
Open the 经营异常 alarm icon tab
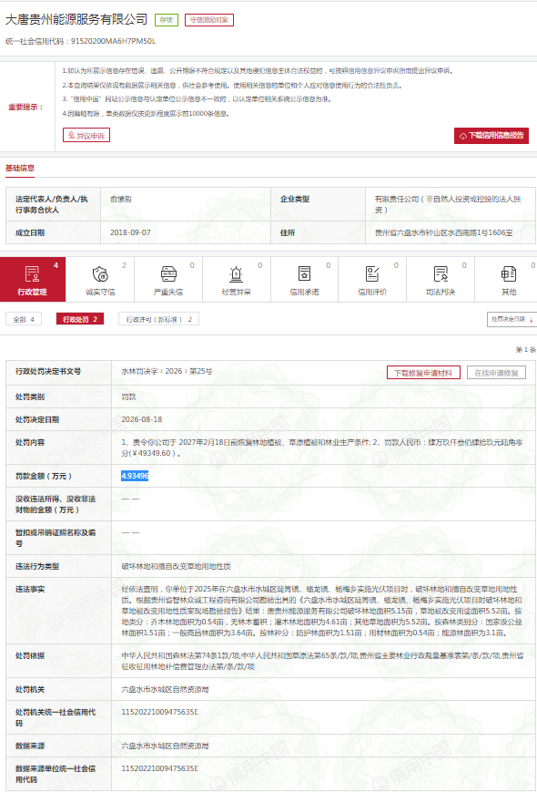236,274
